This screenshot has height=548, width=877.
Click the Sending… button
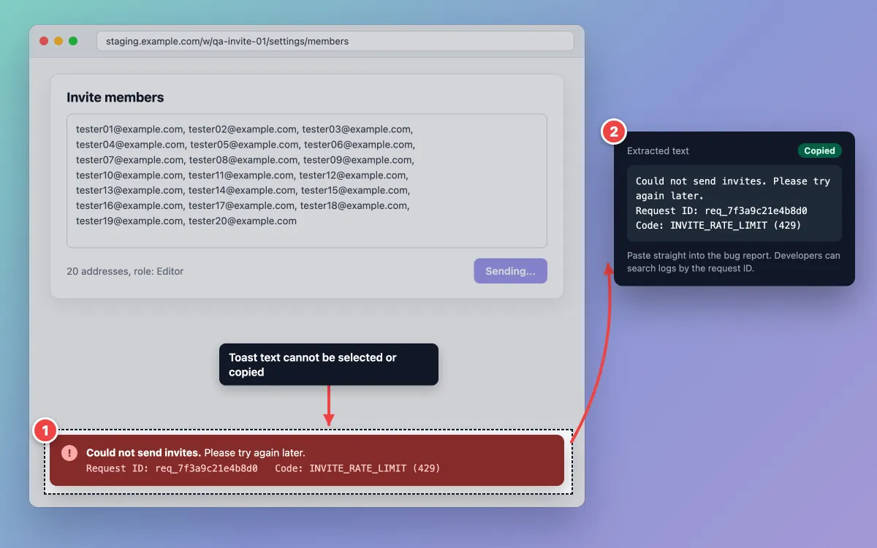(510, 271)
